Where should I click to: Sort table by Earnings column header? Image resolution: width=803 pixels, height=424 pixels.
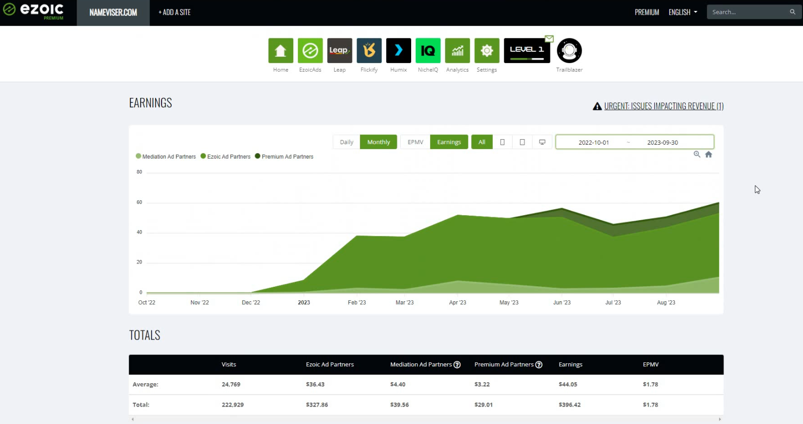click(570, 365)
